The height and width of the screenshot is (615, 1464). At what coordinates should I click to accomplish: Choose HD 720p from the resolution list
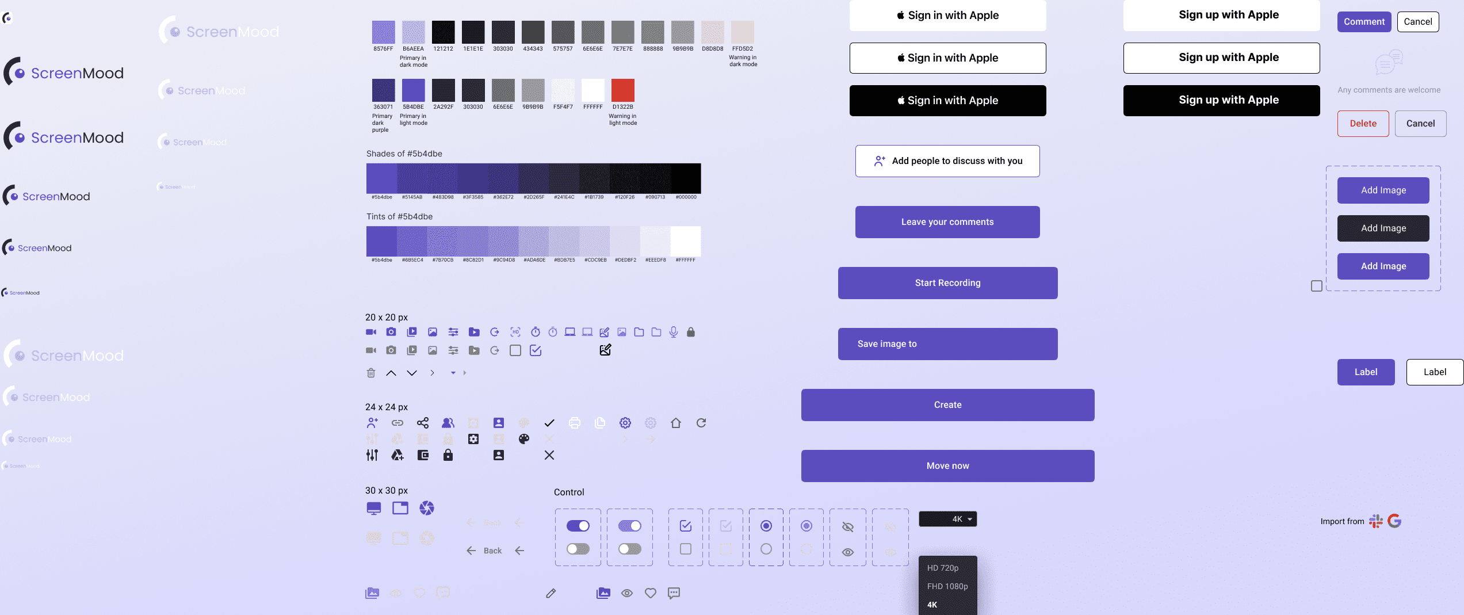(x=943, y=568)
